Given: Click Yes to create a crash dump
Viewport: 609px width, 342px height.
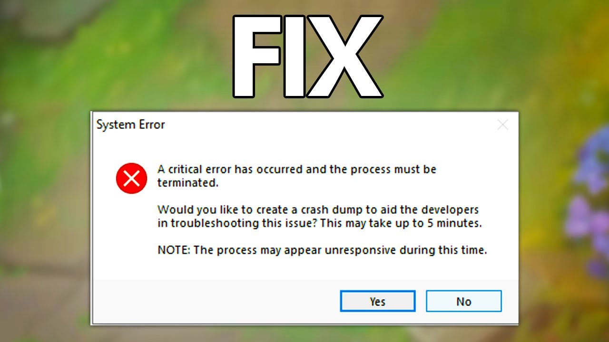Looking at the screenshot, I should (x=378, y=301).
